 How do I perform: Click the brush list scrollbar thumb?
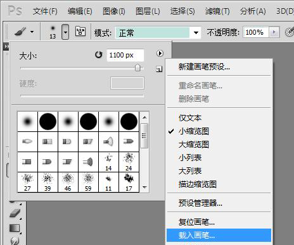(144, 136)
